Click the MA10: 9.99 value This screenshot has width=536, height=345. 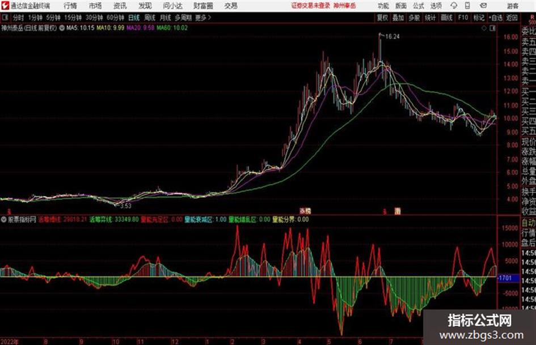(111, 28)
